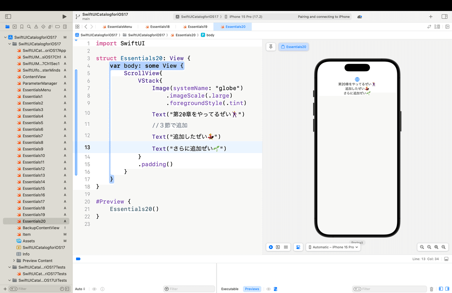Expand the Preview Content folder
This screenshot has height=293, width=452.
click(14, 260)
